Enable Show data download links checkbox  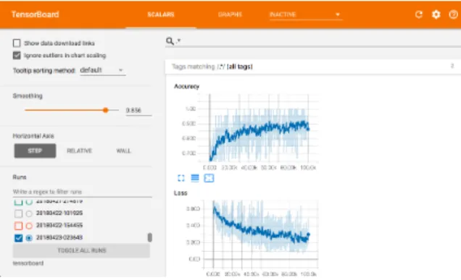pyautogui.click(x=17, y=43)
